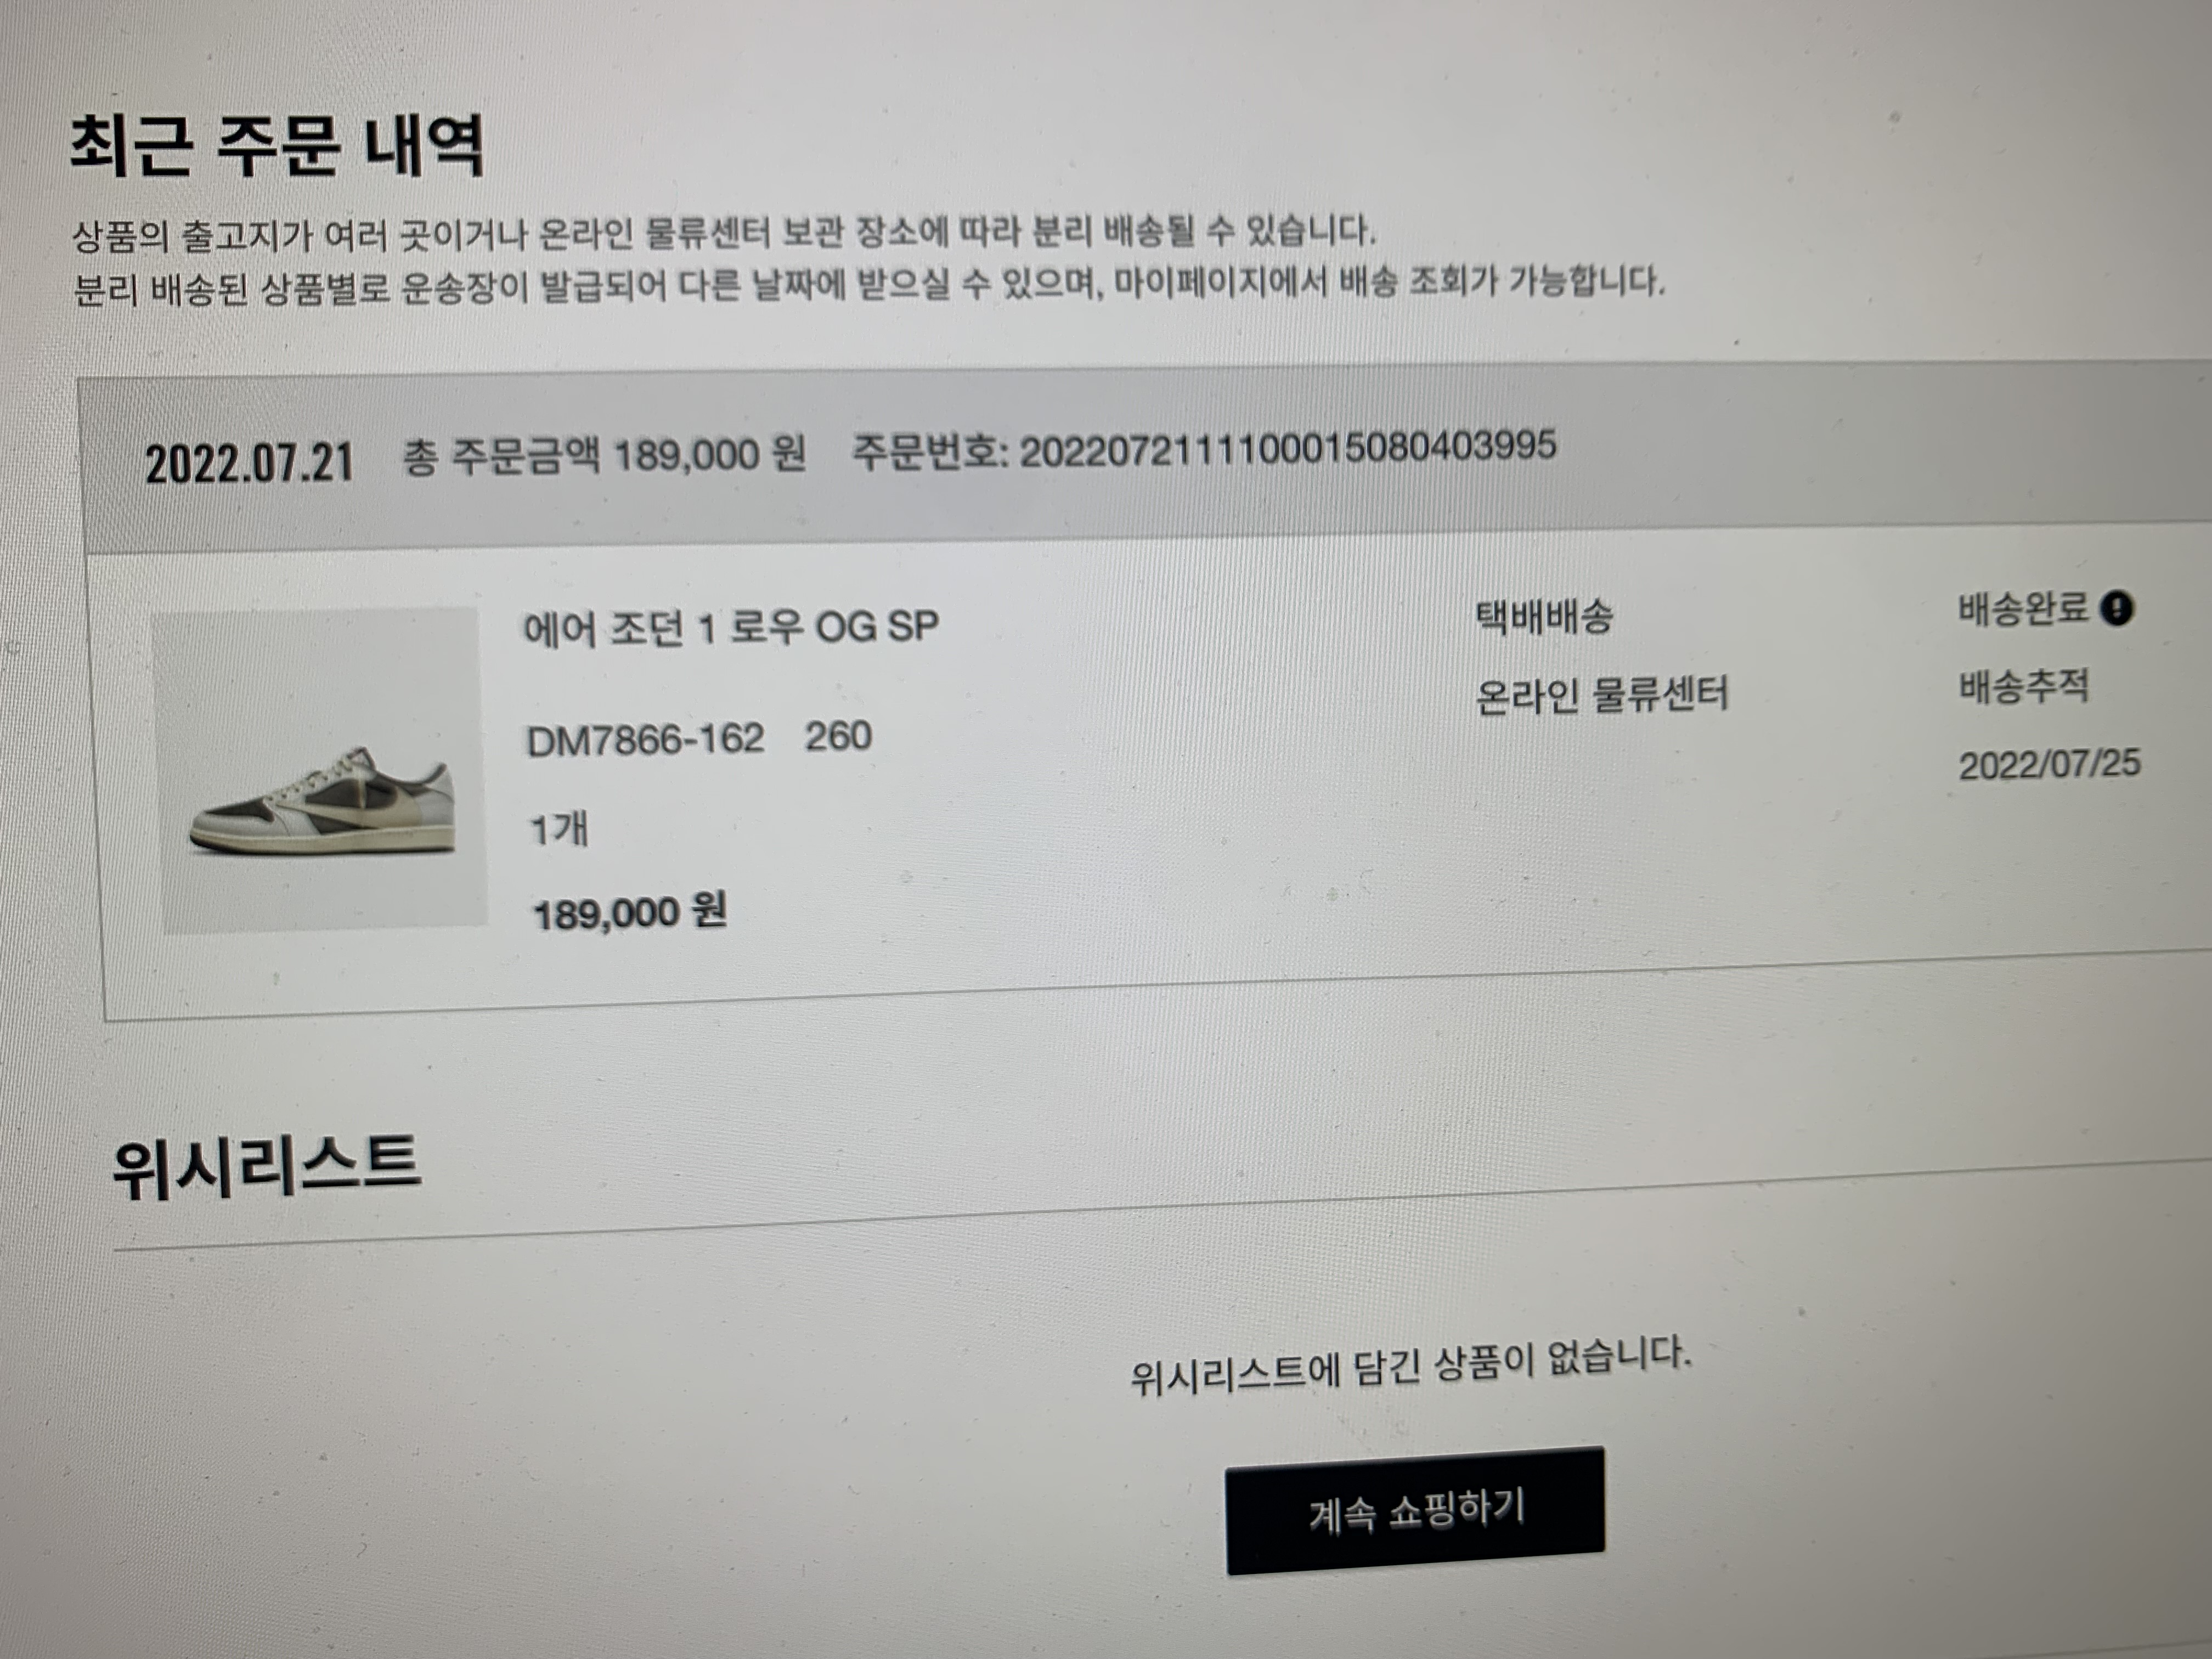Open the 배송추적 delivery tracking link
This screenshot has height=1659, width=2212.
click(x=2023, y=686)
